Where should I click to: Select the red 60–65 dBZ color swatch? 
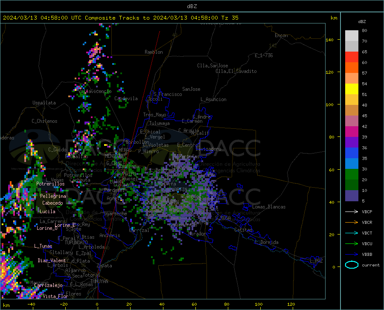[x=352, y=57]
